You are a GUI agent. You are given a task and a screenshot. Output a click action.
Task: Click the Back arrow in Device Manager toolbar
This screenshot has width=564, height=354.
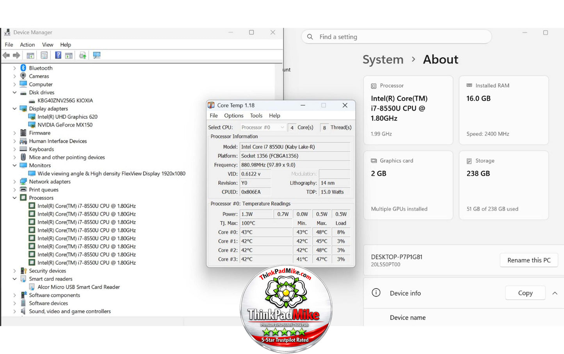coord(6,55)
